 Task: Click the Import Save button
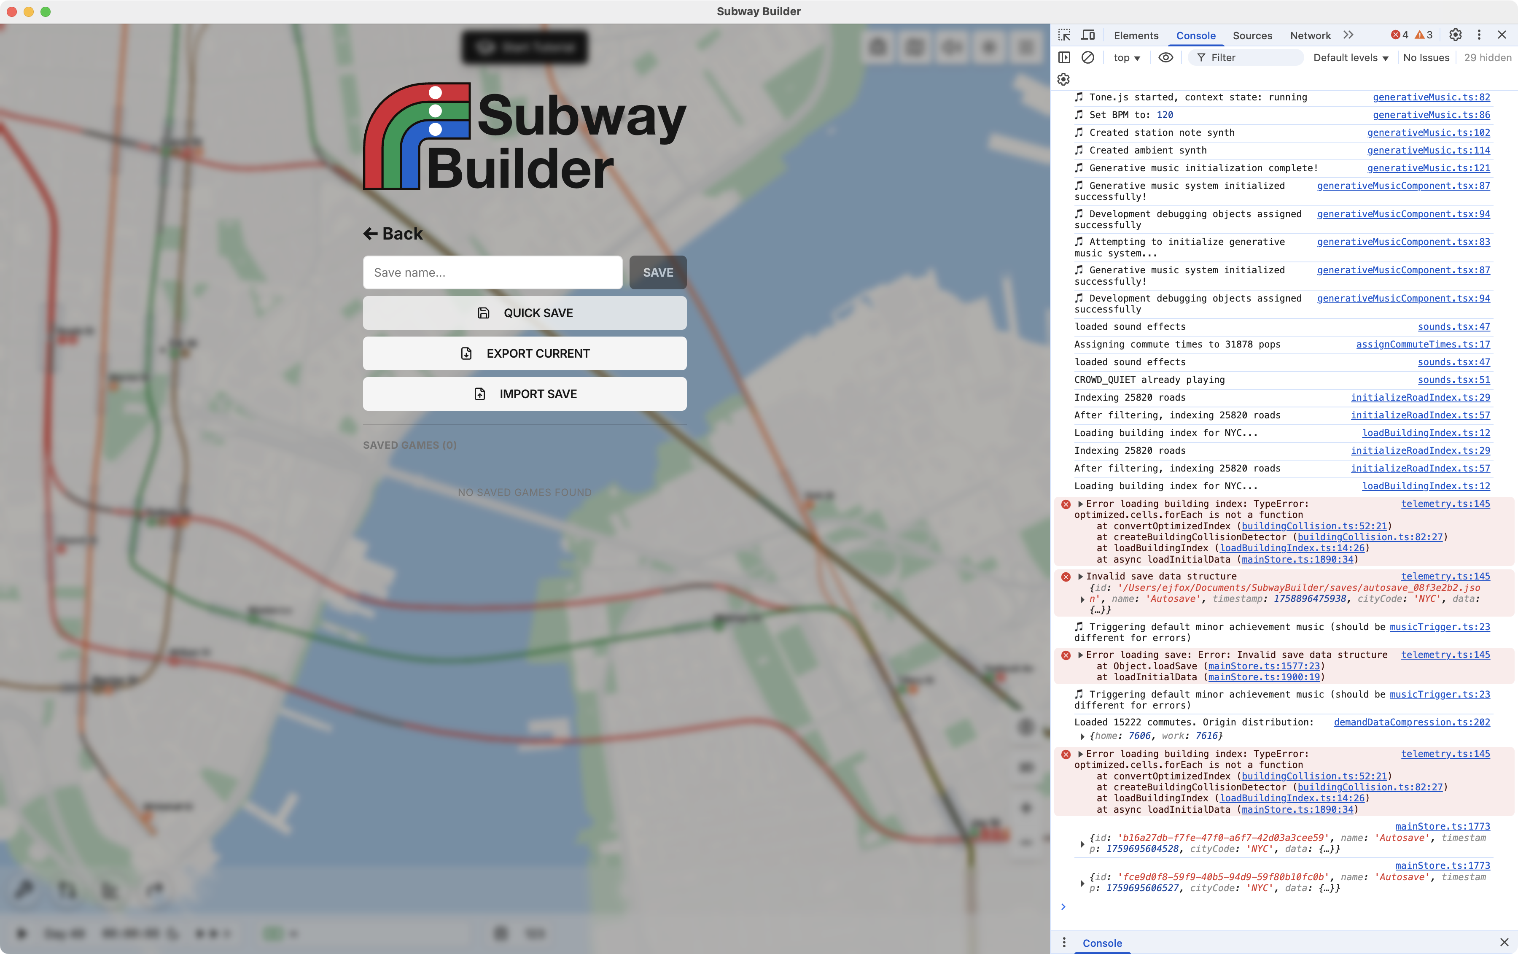(525, 394)
